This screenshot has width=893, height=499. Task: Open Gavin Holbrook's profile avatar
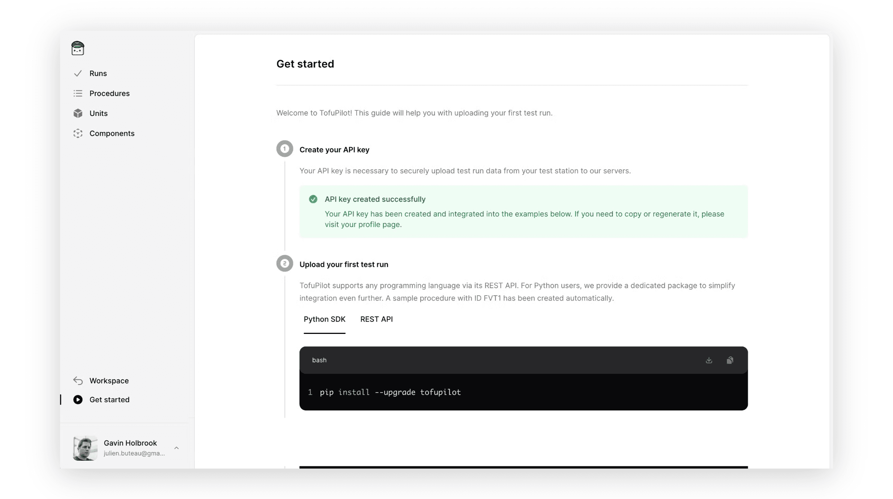tap(84, 448)
